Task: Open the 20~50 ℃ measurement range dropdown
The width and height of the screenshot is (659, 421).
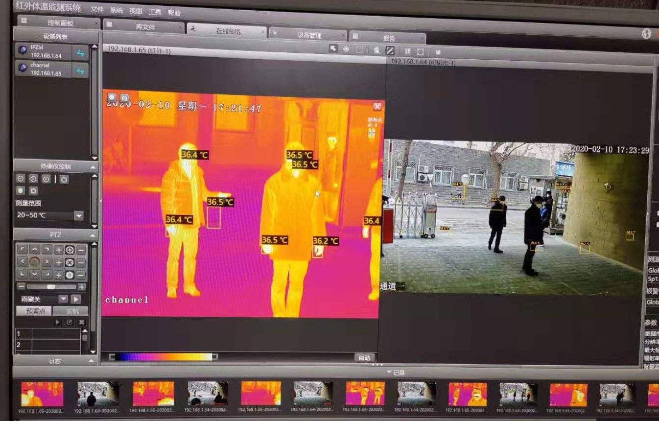Action: [x=78, y=216]
